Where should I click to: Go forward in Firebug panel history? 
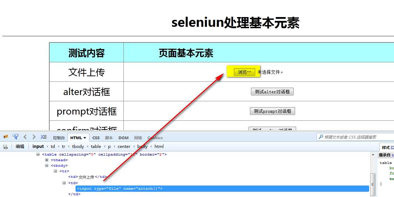coord(34,137)
